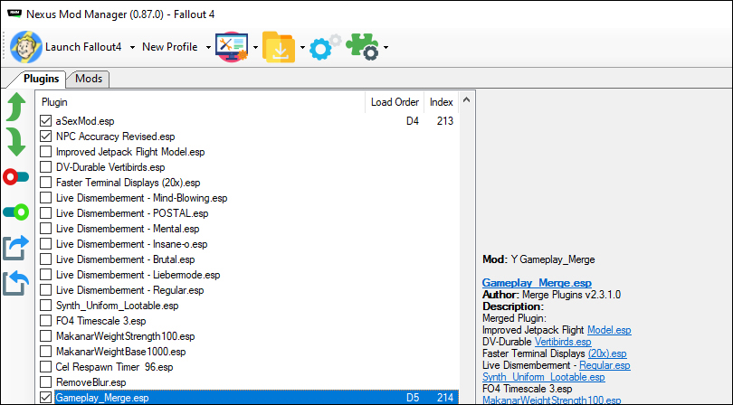Open Gameplay_Merge.esp link in details
The width and height of the screenshot is (733, 405).
pyautogui.click(x=537, y=283)
